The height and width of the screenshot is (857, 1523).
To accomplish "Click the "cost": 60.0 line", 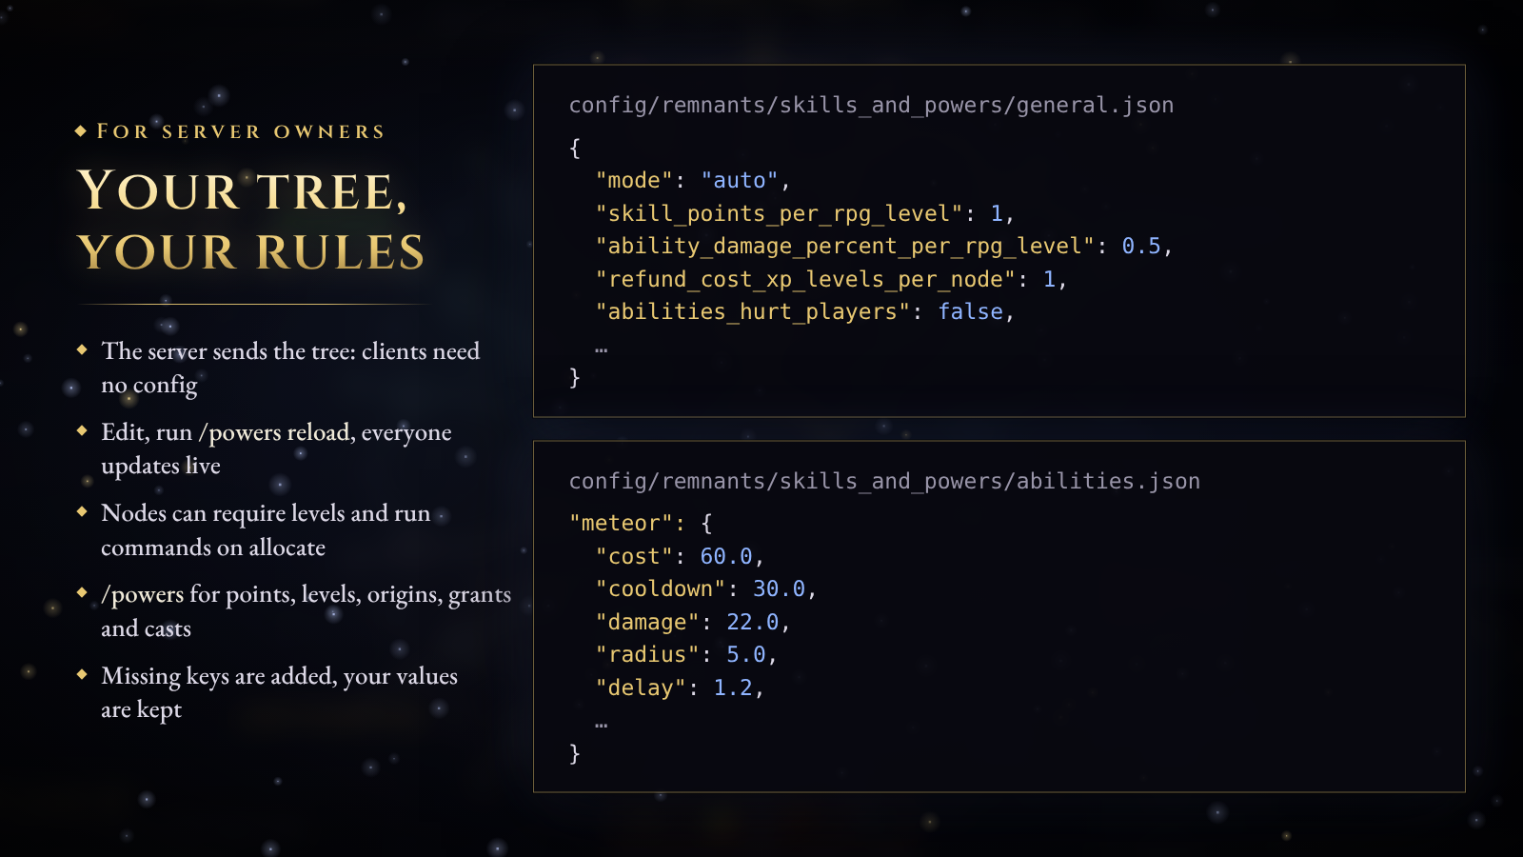I will (680, 556).
